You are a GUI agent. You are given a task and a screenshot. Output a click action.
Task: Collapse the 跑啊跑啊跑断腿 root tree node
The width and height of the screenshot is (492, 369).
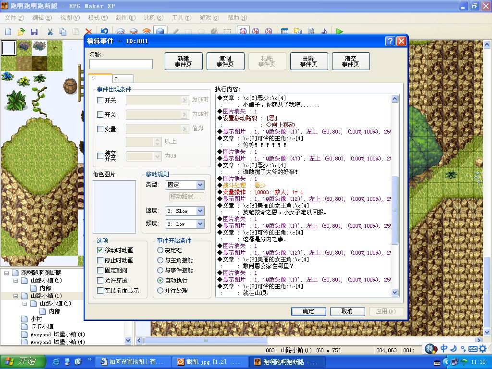pos(6,273)
